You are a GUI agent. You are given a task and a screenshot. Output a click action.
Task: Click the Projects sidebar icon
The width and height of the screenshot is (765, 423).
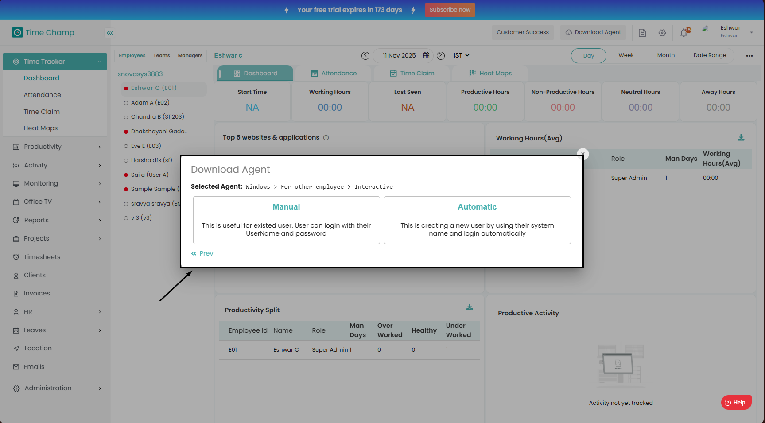pyautogui.click(x=16, y=239)
